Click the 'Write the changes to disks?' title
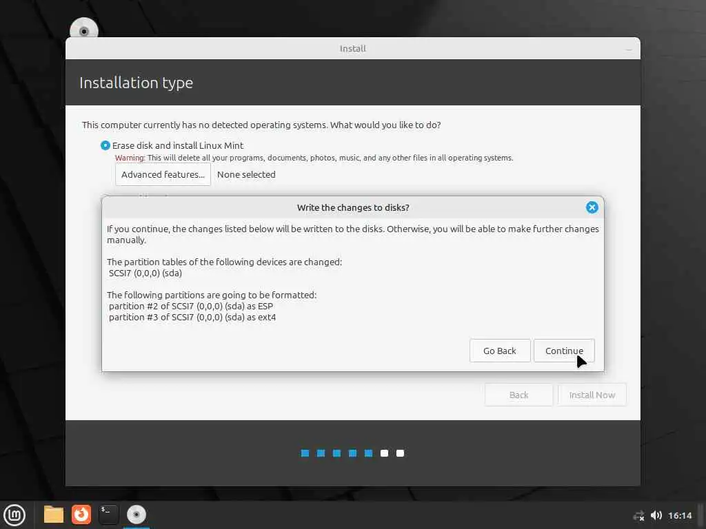This screenshot has width=706, height=529. 353,207
